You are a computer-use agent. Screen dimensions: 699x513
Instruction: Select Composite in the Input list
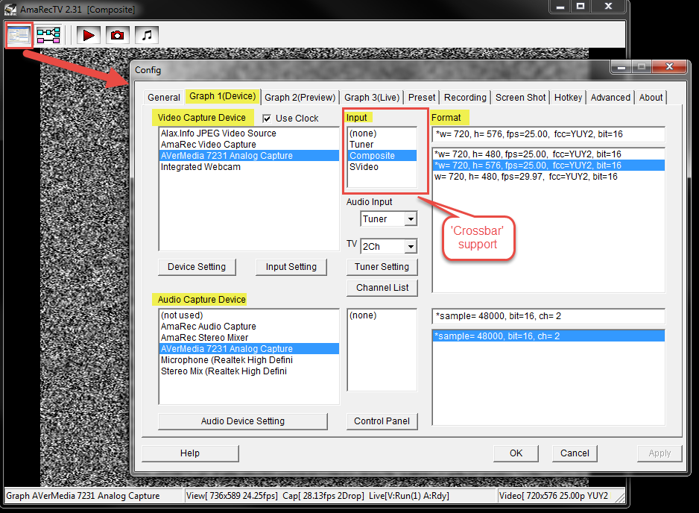tap(382, 156)
